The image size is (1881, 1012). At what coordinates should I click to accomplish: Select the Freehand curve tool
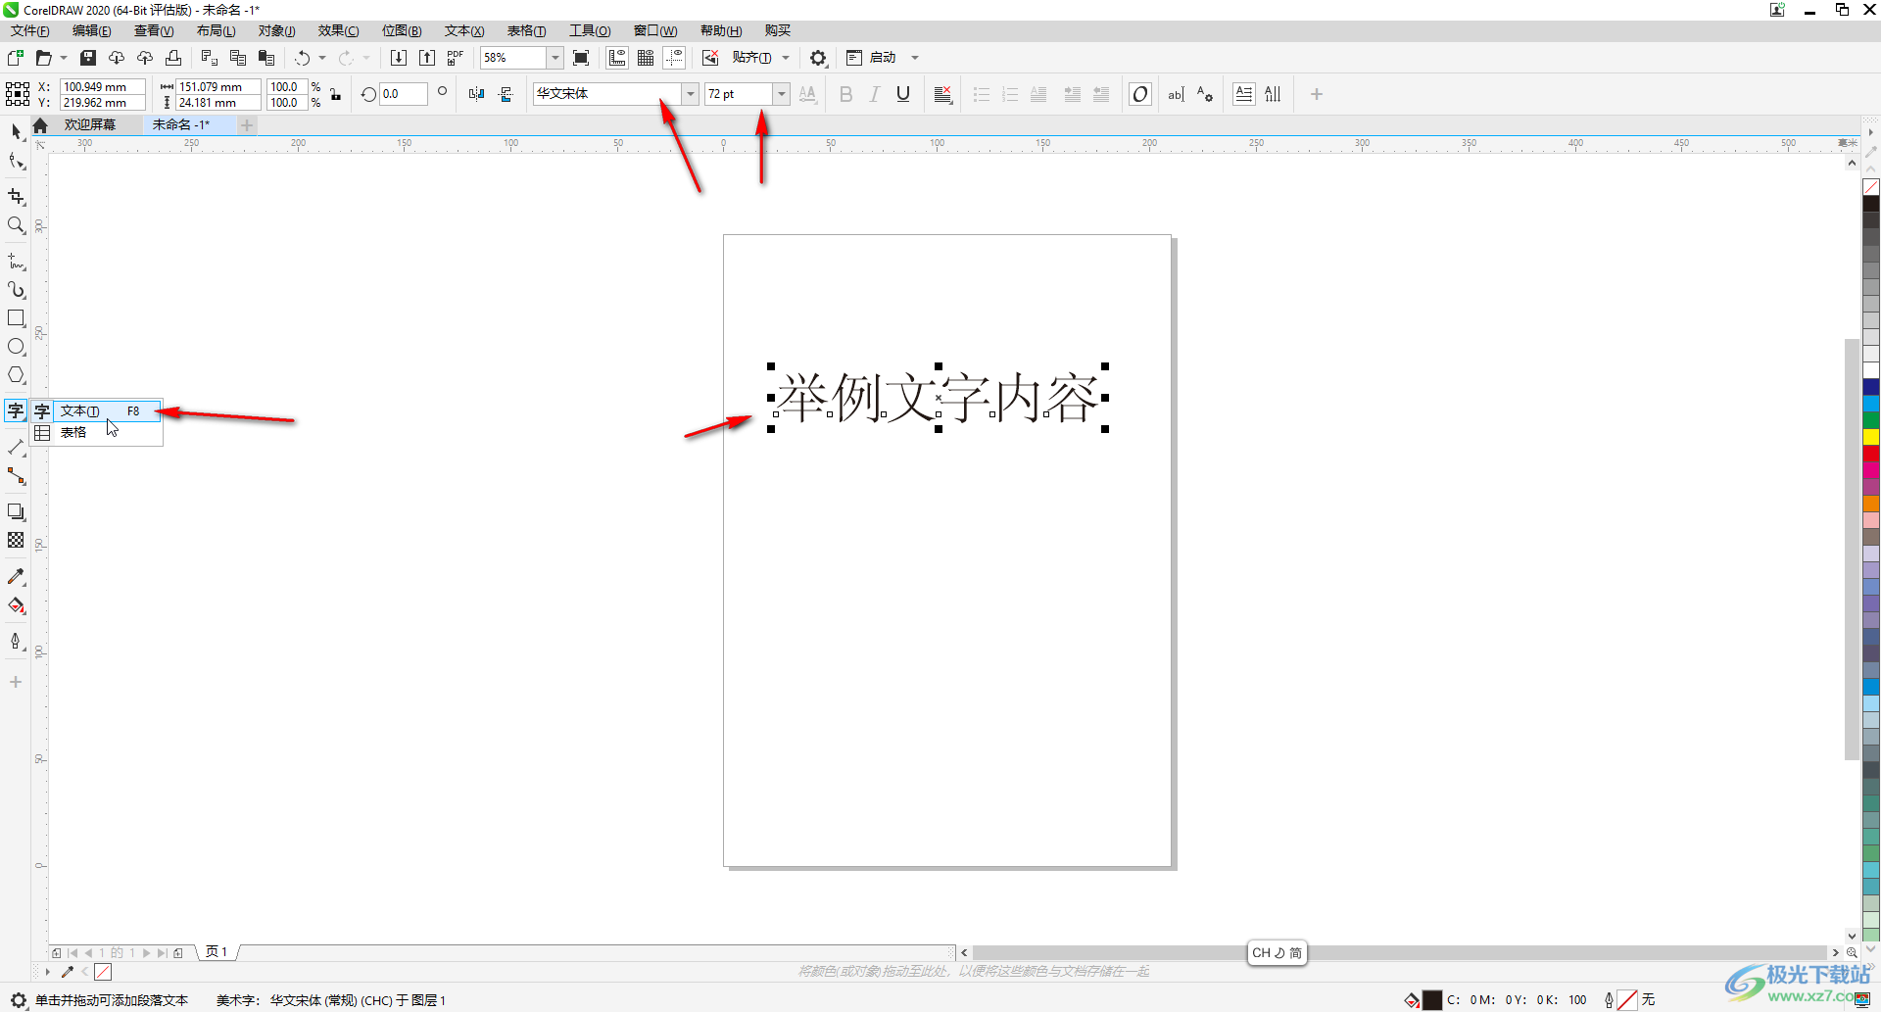pos(16,262)
